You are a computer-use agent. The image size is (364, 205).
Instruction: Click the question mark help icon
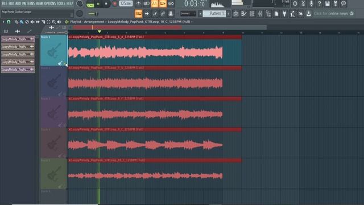(x=319, y=3)
